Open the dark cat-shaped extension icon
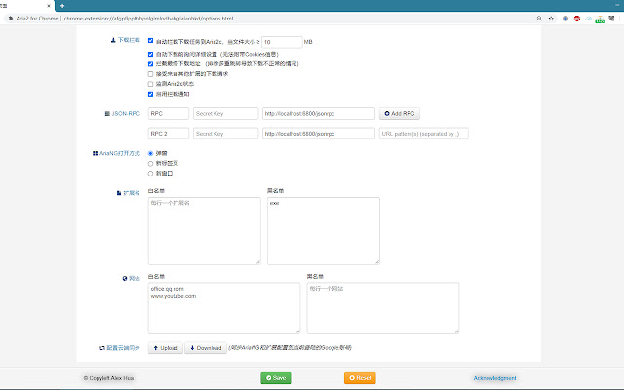The width and height of the screenshot is (624, 390). coord(611,19)
